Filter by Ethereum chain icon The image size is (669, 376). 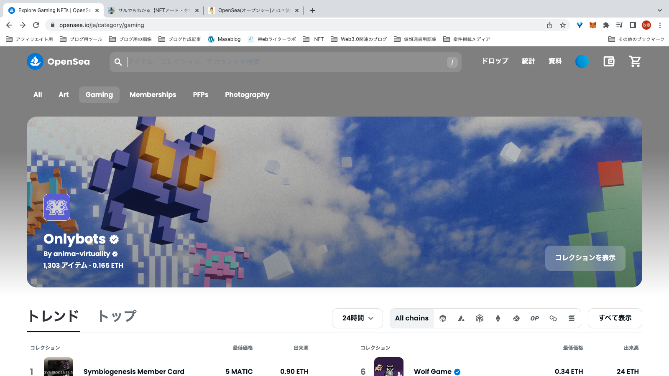pos(498,318)
